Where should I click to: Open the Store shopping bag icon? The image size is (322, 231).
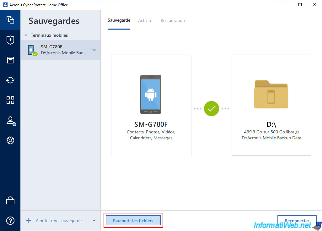pos(10,201)
